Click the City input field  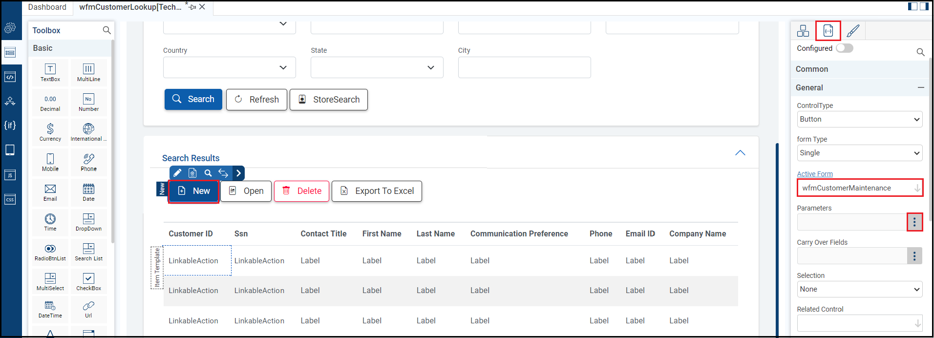pyautogui.click(x=524, y=67)
